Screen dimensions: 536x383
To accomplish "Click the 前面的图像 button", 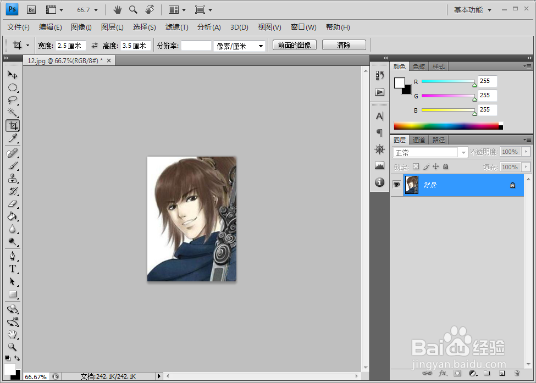I will pos(294,45).
